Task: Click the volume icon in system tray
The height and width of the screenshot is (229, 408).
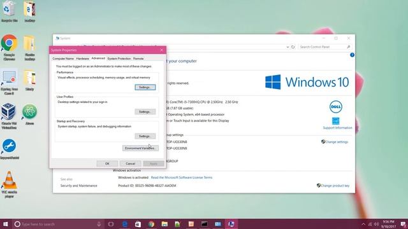Action: click(376, 224)
